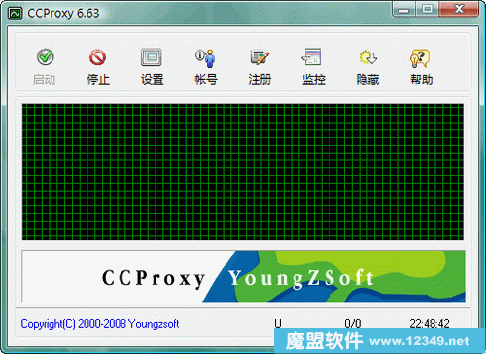
Task: Open the 监控 (Monitor) window icon
Action: [x=312, y=57]
